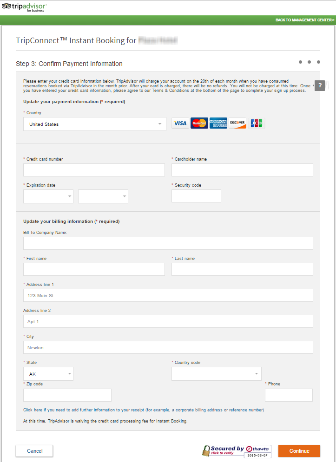Click the Visa card icon
This screenshot has height=462, width=336.
(180, 123)
